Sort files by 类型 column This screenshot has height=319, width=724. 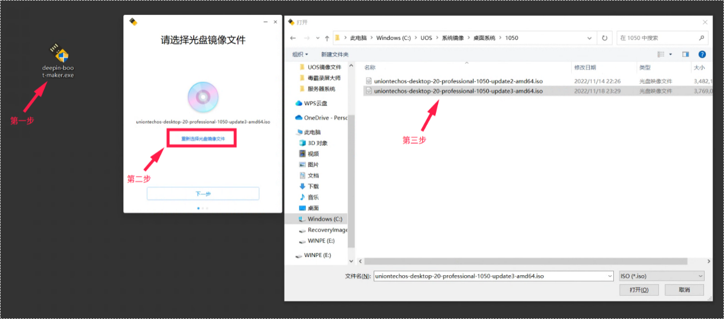pyautogui.click(x=645, y=67)
